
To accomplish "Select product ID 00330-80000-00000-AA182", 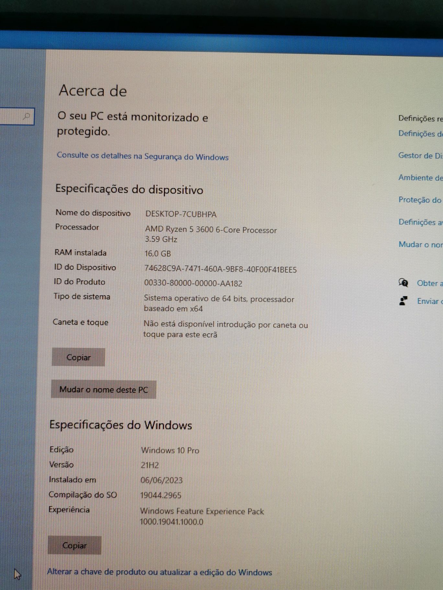I will 193,283.
